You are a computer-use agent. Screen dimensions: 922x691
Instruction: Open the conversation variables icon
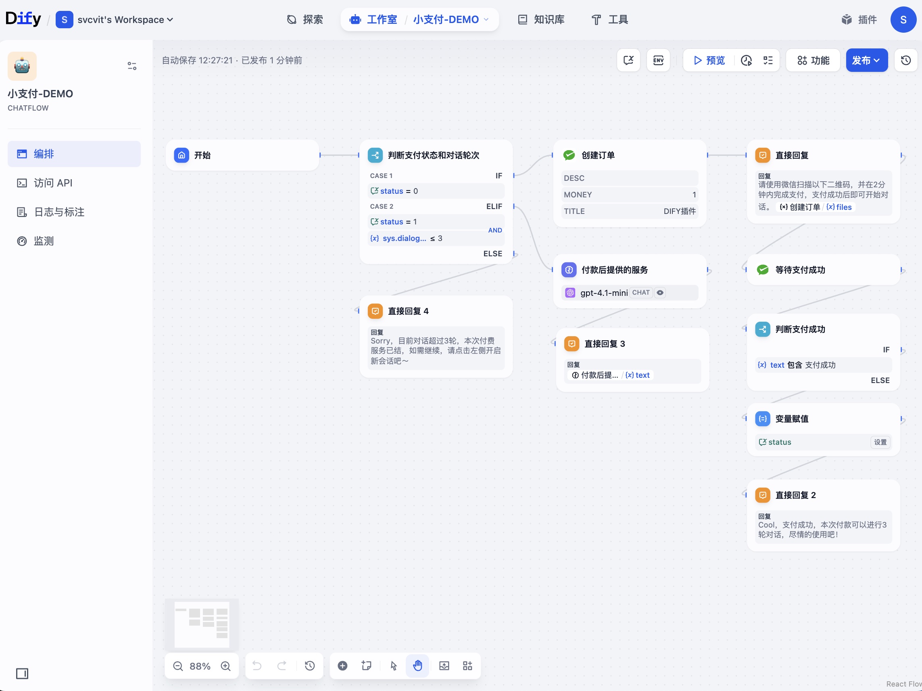click(x=628, y=61)
